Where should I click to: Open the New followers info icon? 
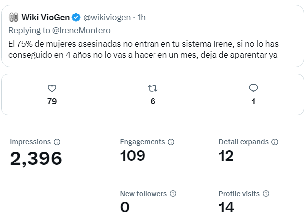[173, 194]
